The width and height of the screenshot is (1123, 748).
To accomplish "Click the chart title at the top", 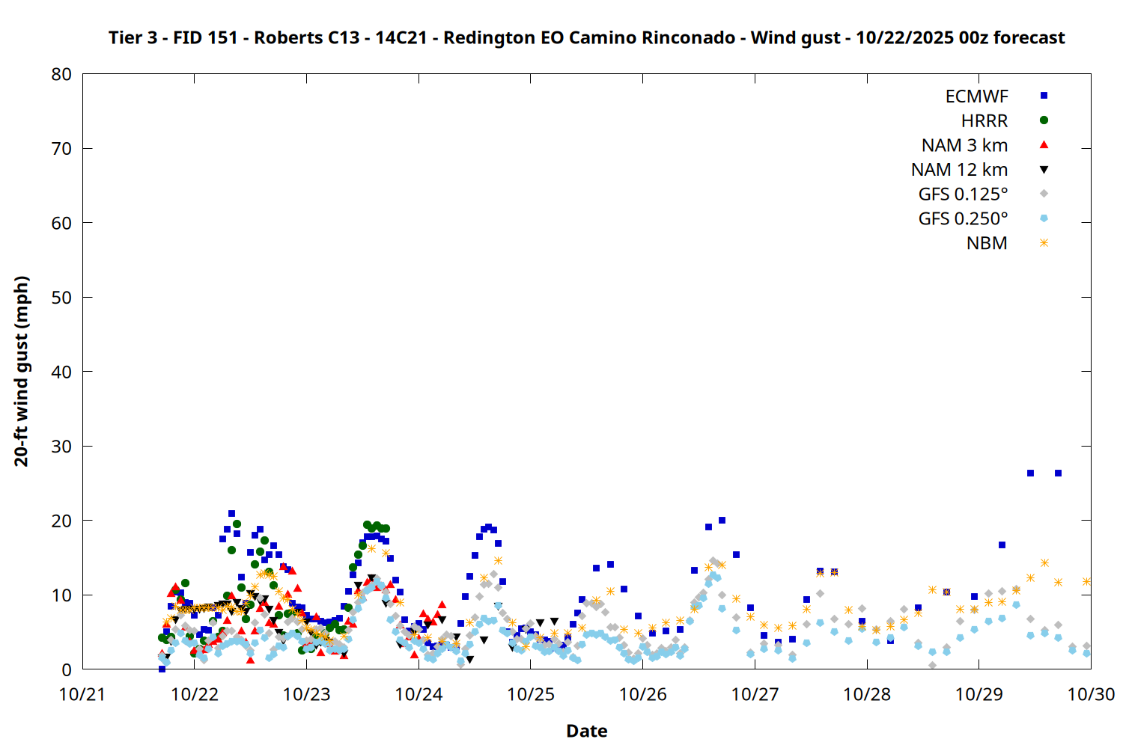I will pos(586,37).
